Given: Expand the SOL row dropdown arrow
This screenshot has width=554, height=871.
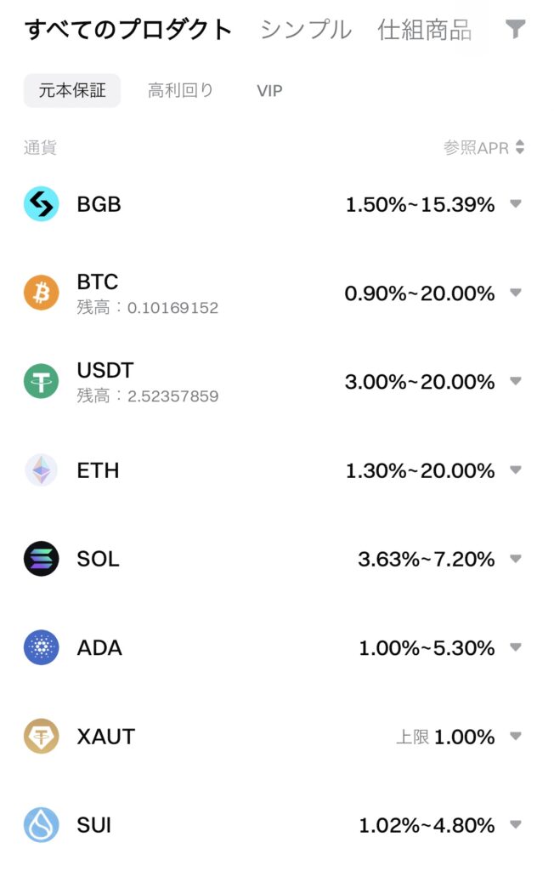Looking at the screenshot, I should 516,558.
